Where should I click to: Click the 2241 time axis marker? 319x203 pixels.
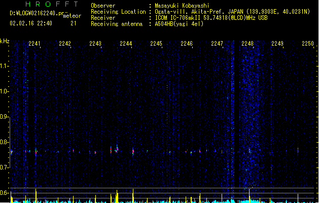click(34, 44)
